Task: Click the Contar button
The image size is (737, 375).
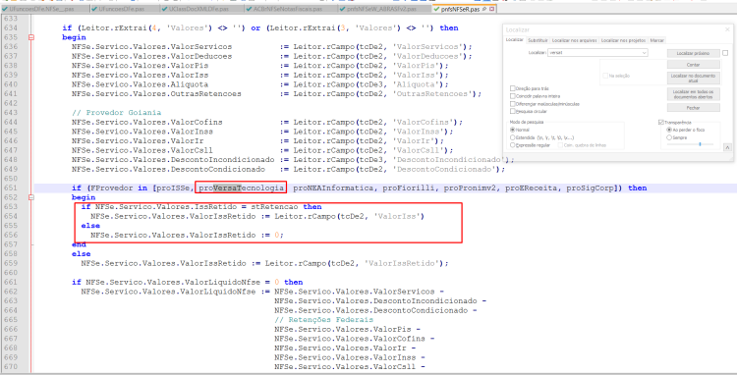Action: click(694, 65)
